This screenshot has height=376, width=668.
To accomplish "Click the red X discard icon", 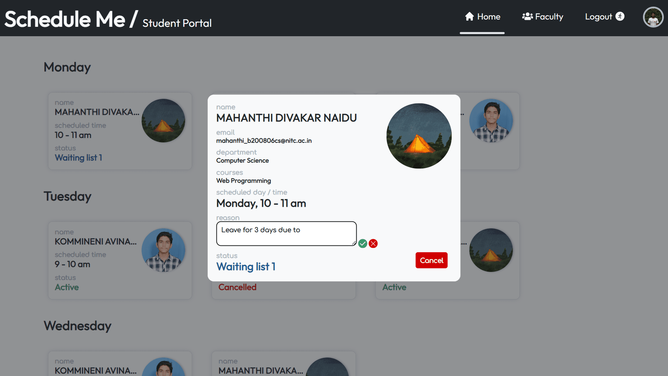I will 373,243.
